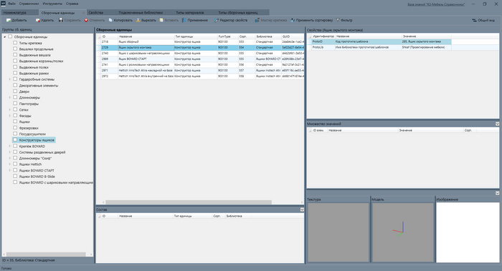Click the Удалить (delete) toolbar button

coord(44,20)
